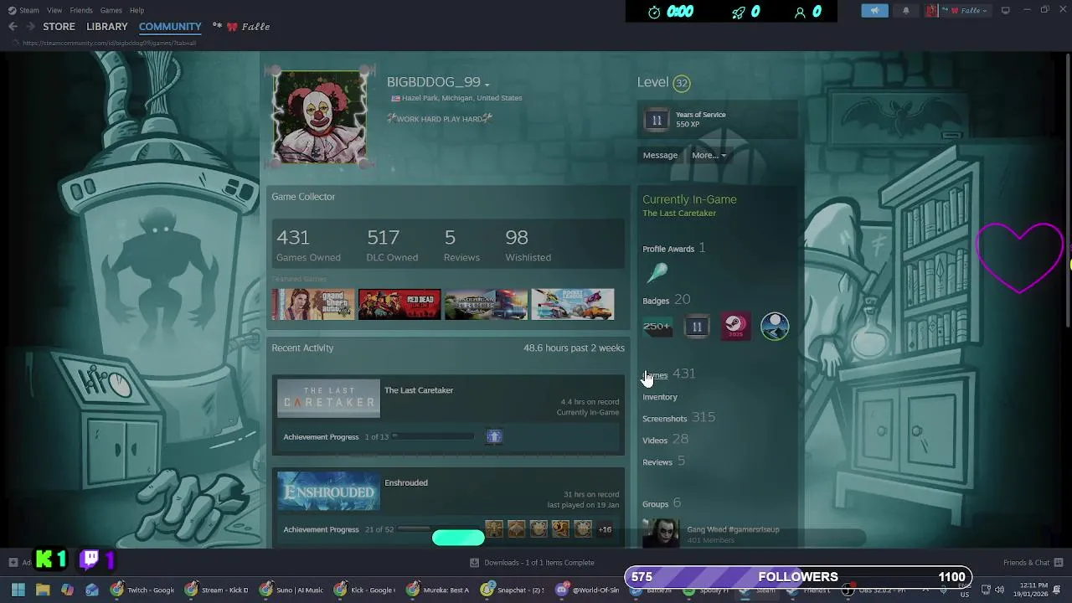The height and width of the screenshot is (603, 1072).
Task: Open Big Picture mode monitor icon
Action: point(1006,10)
